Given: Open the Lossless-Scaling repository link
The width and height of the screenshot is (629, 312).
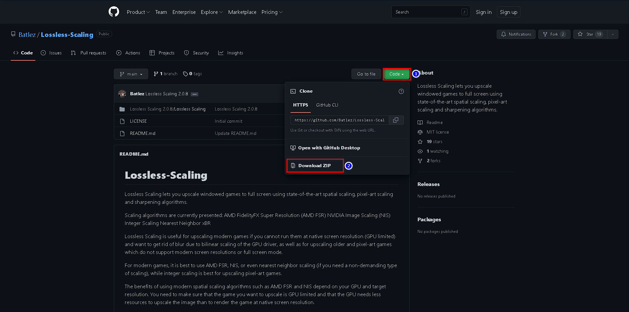Looking at the screenshot, I should (x=67, y=35).
